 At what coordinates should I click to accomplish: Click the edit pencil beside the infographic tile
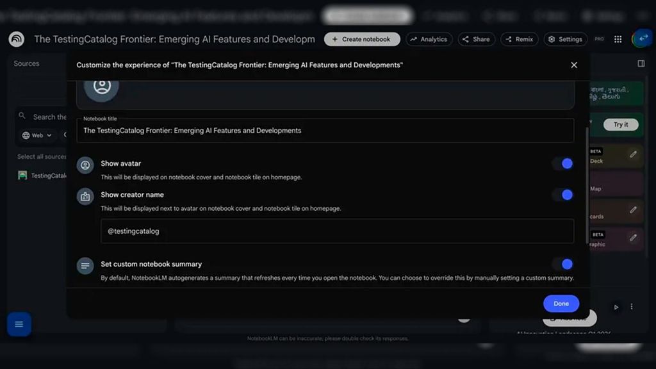pyautogui.click(x=633, y=238)
